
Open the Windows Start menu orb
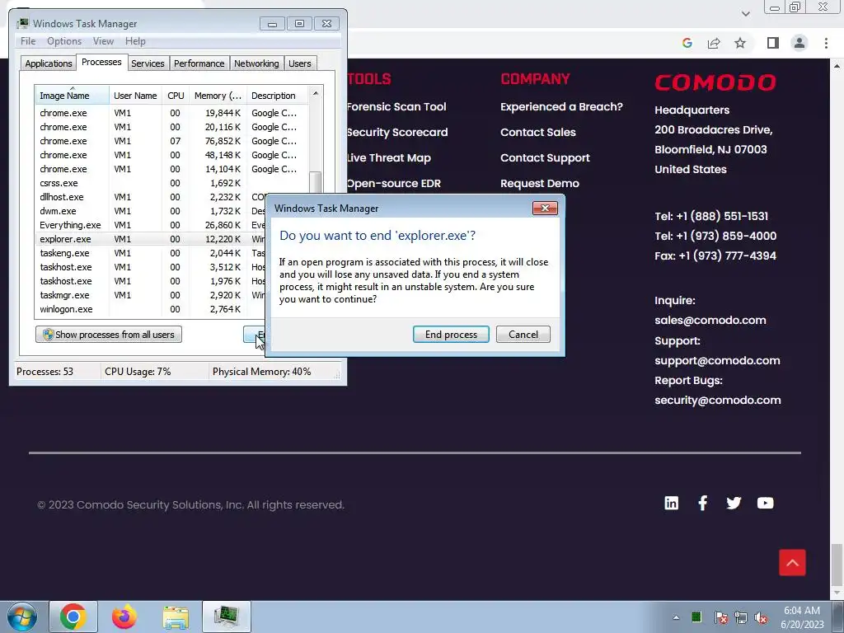point(22,617)
